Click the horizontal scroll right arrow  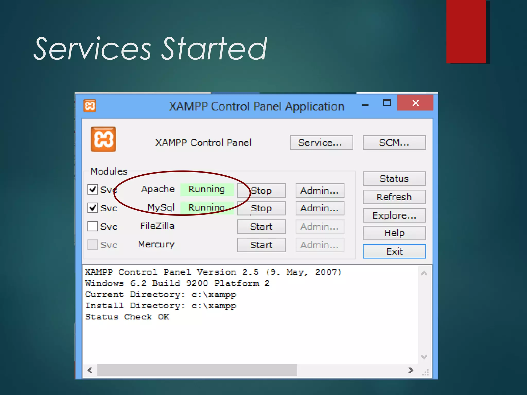tap(411, 370)
